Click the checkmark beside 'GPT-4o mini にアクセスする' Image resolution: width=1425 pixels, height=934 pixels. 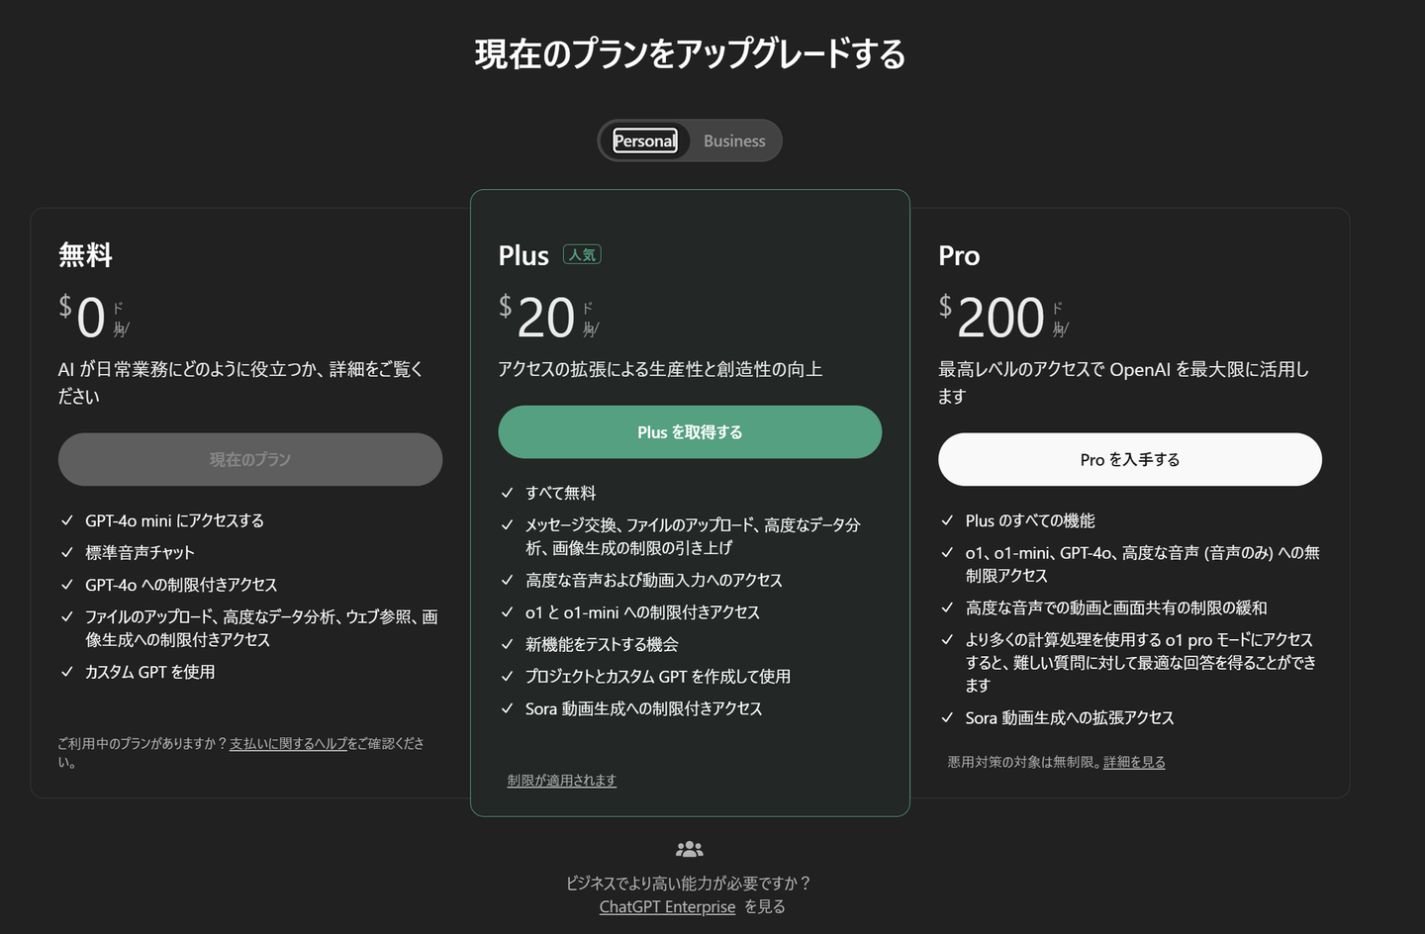(x=67, y=520)
